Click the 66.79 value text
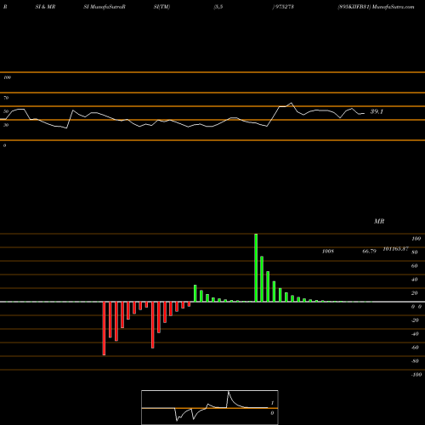Viewport: 425px width, 425px height. click(x=369, y=252)
